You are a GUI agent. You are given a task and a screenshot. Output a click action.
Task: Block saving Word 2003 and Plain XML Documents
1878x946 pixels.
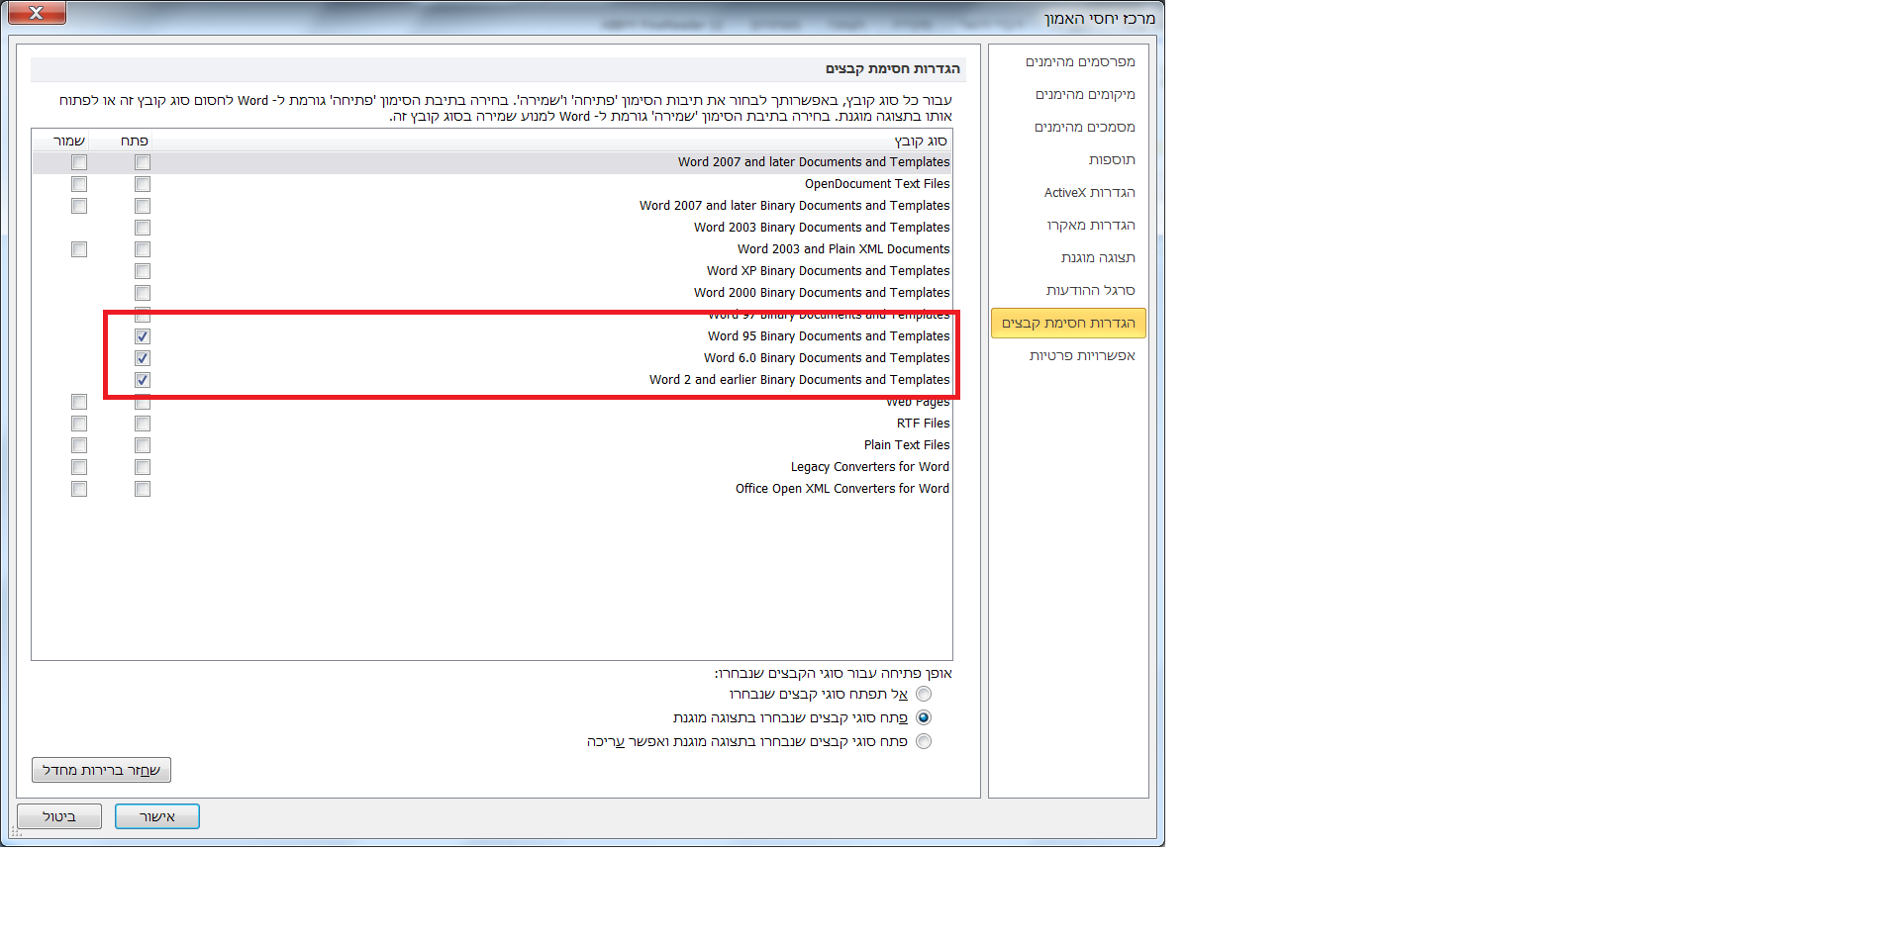coord(79,249)
